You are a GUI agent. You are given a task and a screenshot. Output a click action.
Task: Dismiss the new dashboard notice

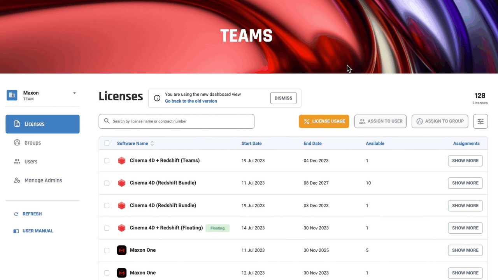coord(283,98)
